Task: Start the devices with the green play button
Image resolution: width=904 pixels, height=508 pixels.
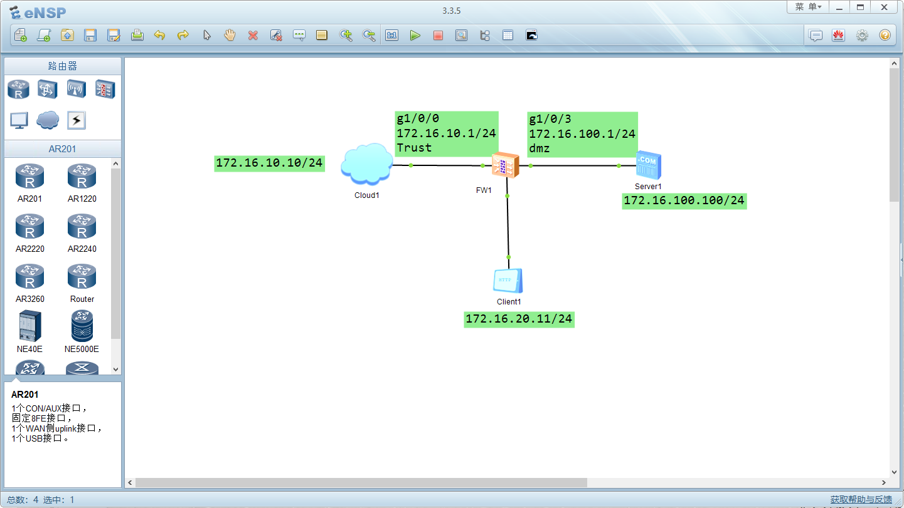Action: (x=415, y=35)
